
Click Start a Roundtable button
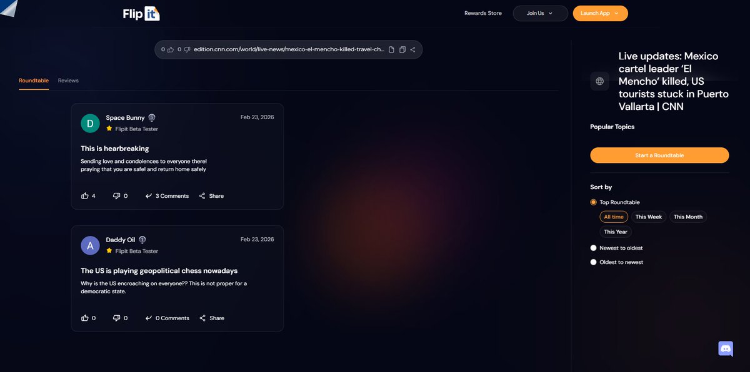click(x=659, y=155)
